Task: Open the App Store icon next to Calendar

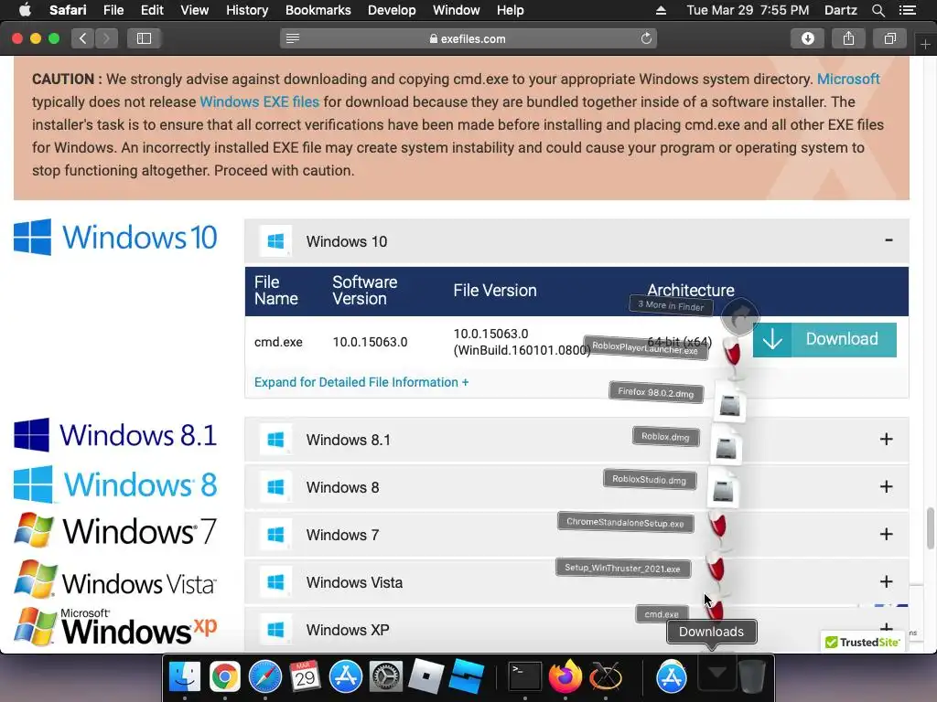Action: [345, 677]
